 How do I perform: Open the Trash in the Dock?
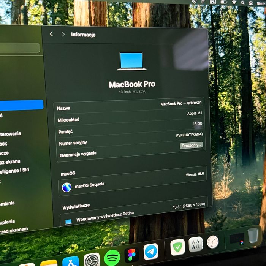coord(253,236)
